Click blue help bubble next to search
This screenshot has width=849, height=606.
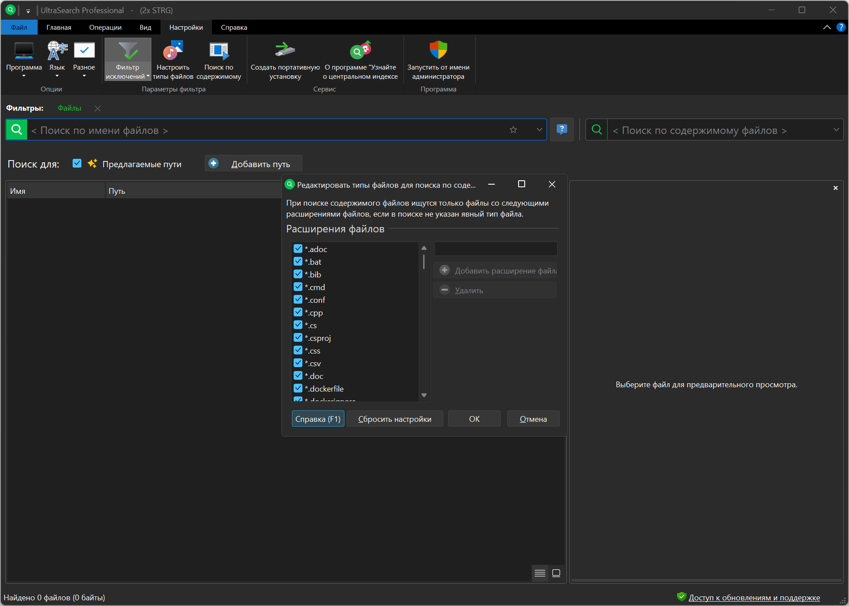coord(561,130)
